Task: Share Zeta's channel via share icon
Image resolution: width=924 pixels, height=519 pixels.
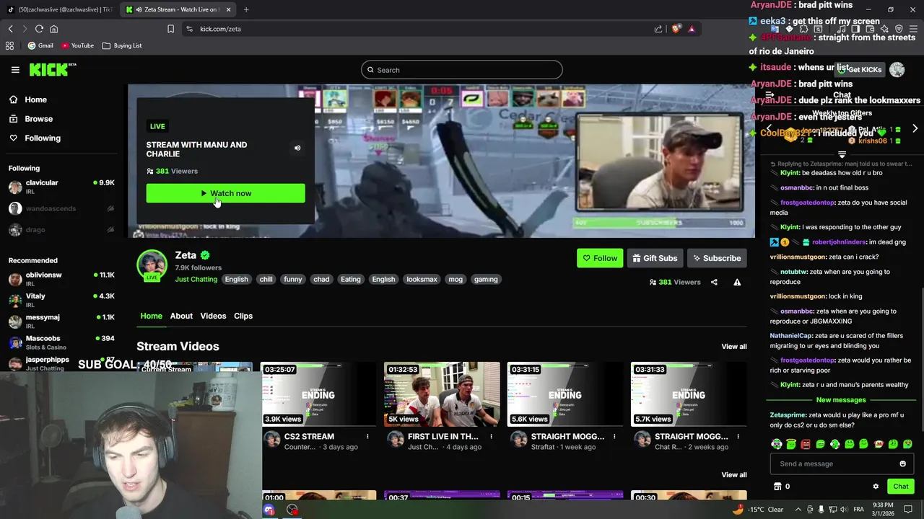Action: click(714, 282)
